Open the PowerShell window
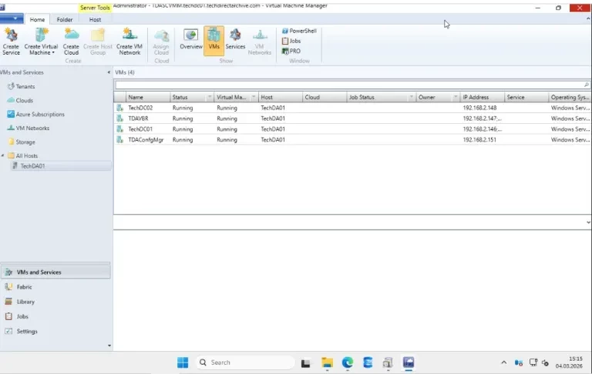 tap(299, 31)
